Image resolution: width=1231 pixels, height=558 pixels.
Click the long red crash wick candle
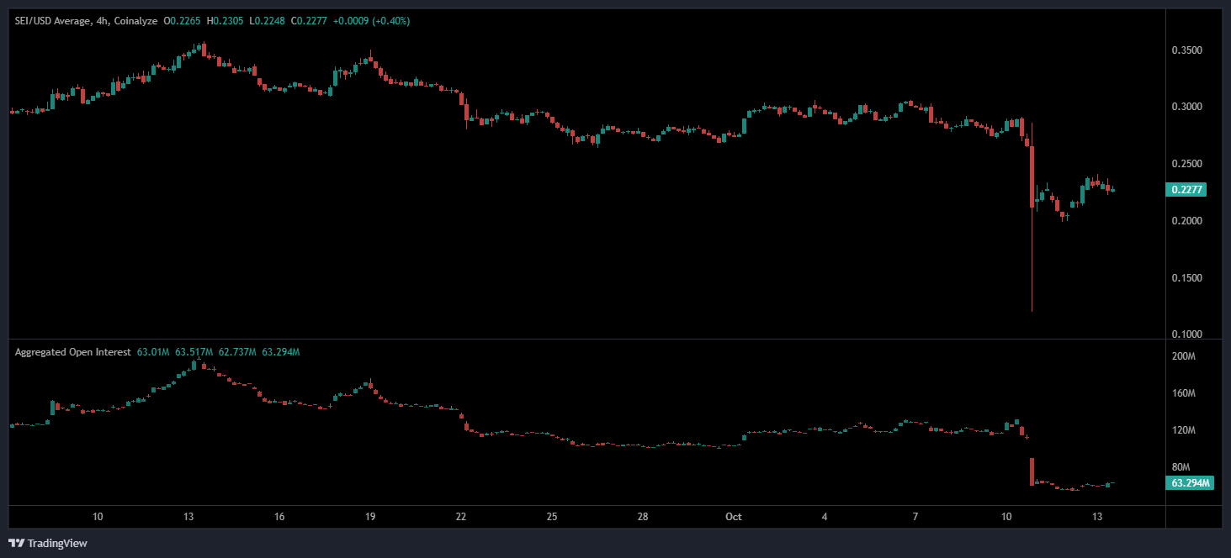[x=1032, y=252]
